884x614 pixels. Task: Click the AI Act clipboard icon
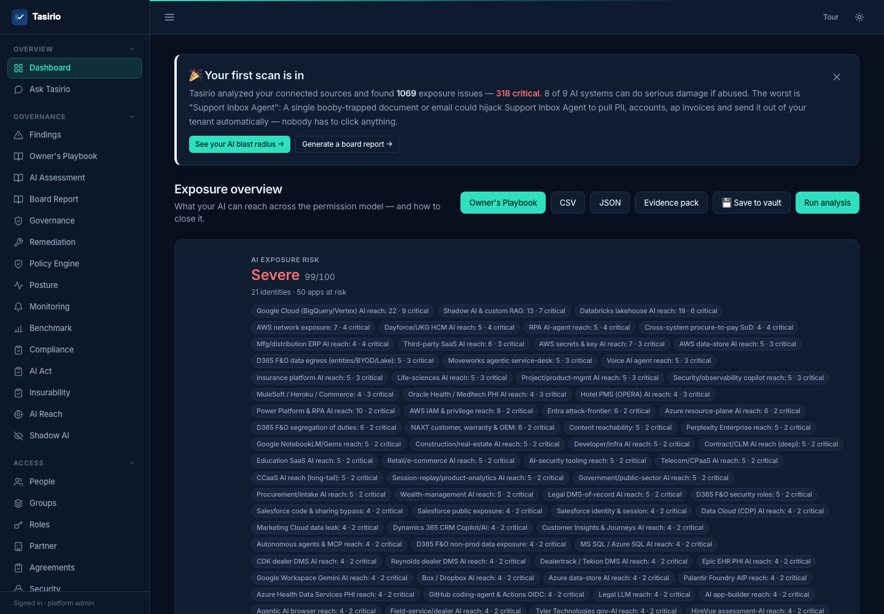tap(18, 371)
